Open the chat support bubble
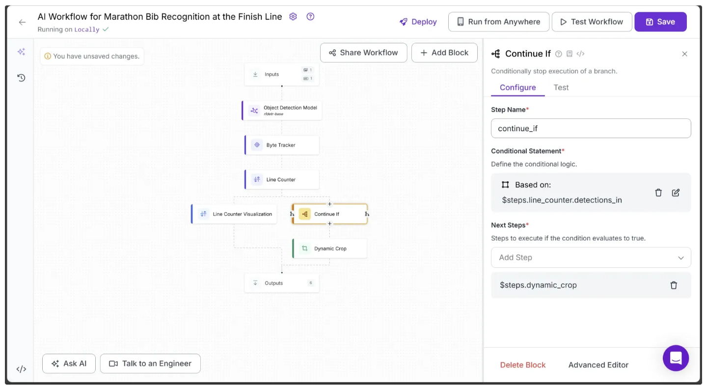Viewport: 706px width, 388px height. [676, 358]
